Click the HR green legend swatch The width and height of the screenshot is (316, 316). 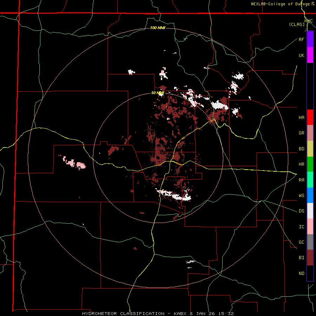pyautogui.click(x=310, y=164)
